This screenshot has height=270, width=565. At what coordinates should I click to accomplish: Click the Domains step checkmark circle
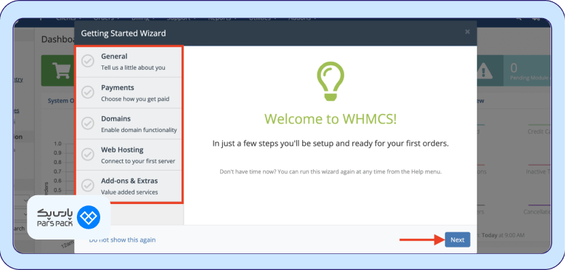pyautogui.click(x=88, y=123)
